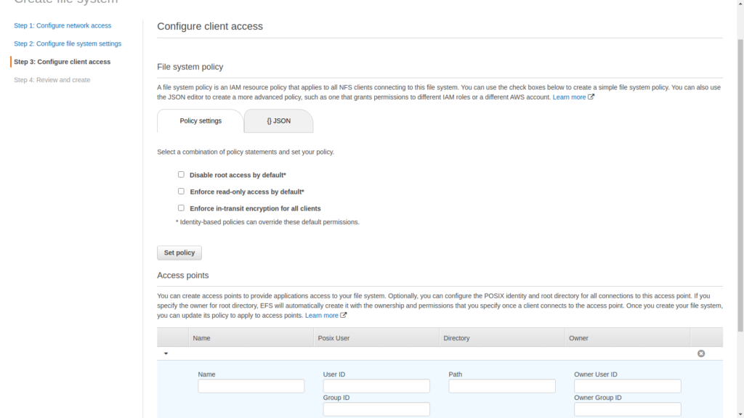Select Step 3: Configure client access
Screen dimensions: 744x418
coord(62,62)
